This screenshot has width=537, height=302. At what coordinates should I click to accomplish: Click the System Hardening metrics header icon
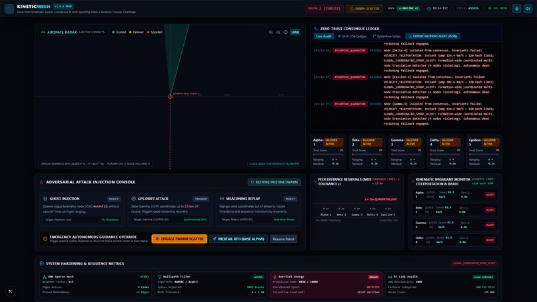41,263
